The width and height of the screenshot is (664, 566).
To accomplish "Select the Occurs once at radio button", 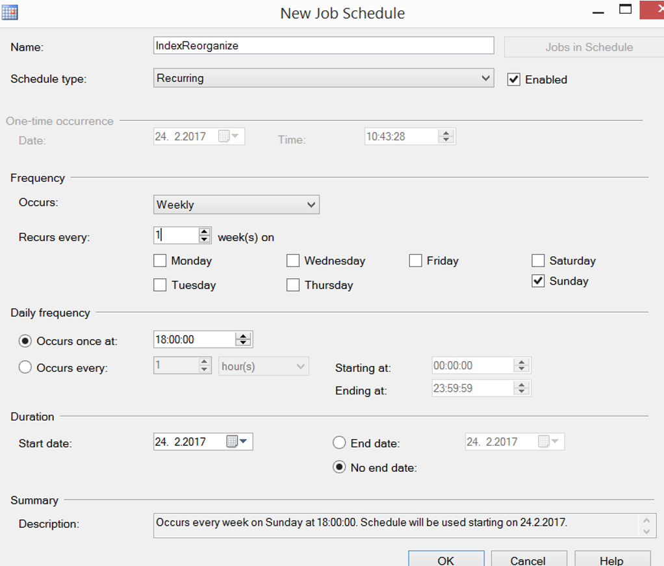I will pyautogui.click(x=25, y=341).
